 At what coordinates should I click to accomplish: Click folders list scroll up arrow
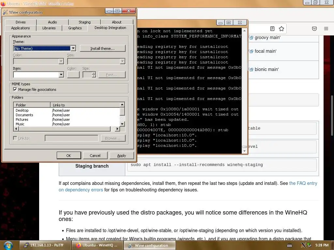click(122, 104)
